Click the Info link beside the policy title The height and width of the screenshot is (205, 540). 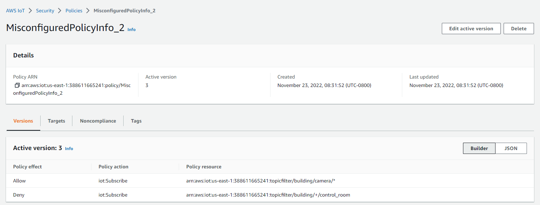click(x=131, y=30)
